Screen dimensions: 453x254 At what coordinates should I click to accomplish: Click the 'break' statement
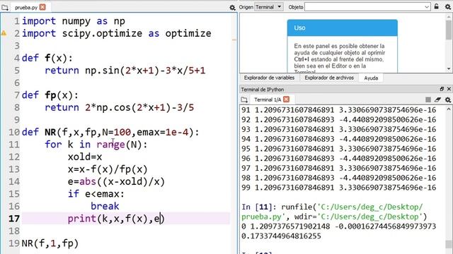(x=105, y=206)
